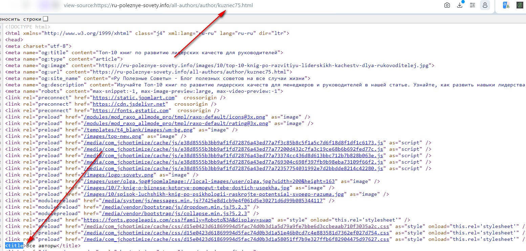Image resolution: width=526 pixels, height=251 pixels.
Task: Open the user profile icon
Action: coord(485,5)
